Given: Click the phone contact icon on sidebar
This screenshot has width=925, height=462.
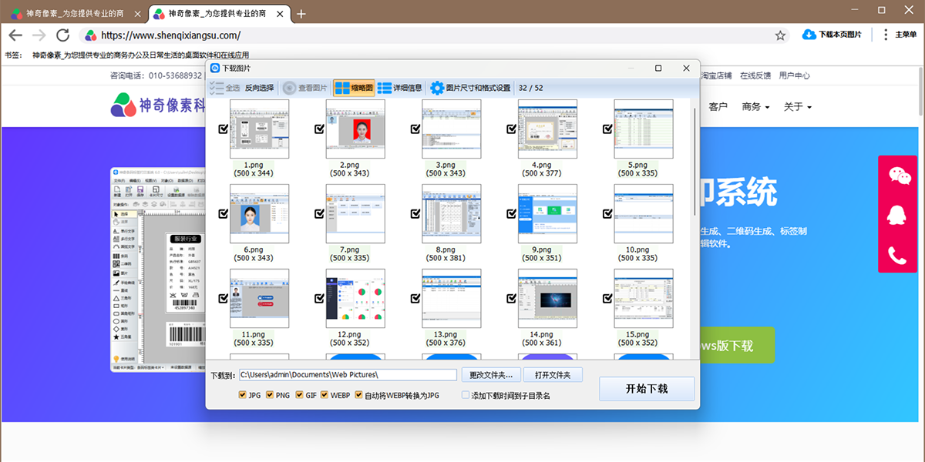Looking at the screenshot, I should pyautogui.click(x=898, y=255).
